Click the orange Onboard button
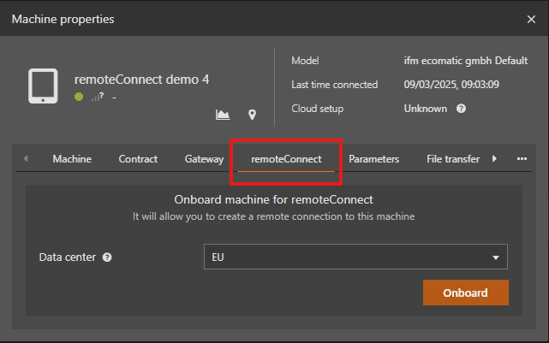Image resolution: width=549 pixels, height=343 pixels. pos(466,293)
